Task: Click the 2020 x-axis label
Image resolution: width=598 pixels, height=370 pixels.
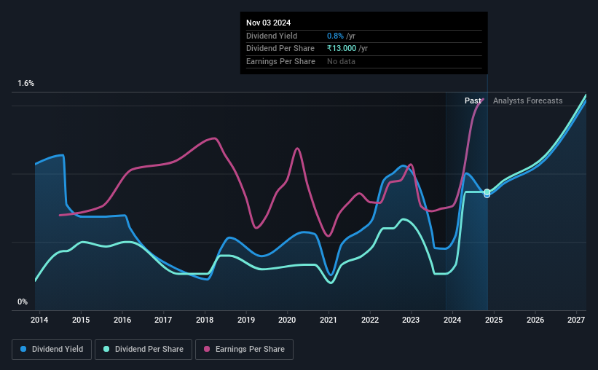Action: pyautogui.click(x=287, y=320)
